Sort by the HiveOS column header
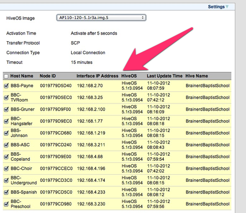Image resolution: width=246 pixels, height=213 pixels. pos(129,76)
